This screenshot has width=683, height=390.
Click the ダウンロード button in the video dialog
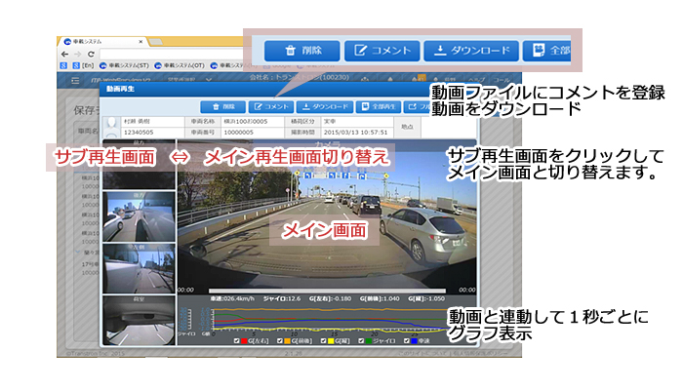click(x=325, y=106)
